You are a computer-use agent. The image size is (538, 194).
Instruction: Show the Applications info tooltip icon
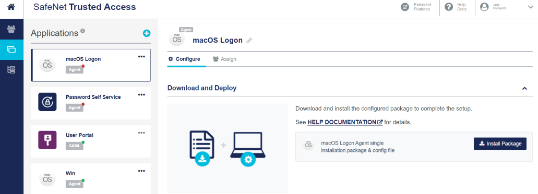tap(82, 31)
